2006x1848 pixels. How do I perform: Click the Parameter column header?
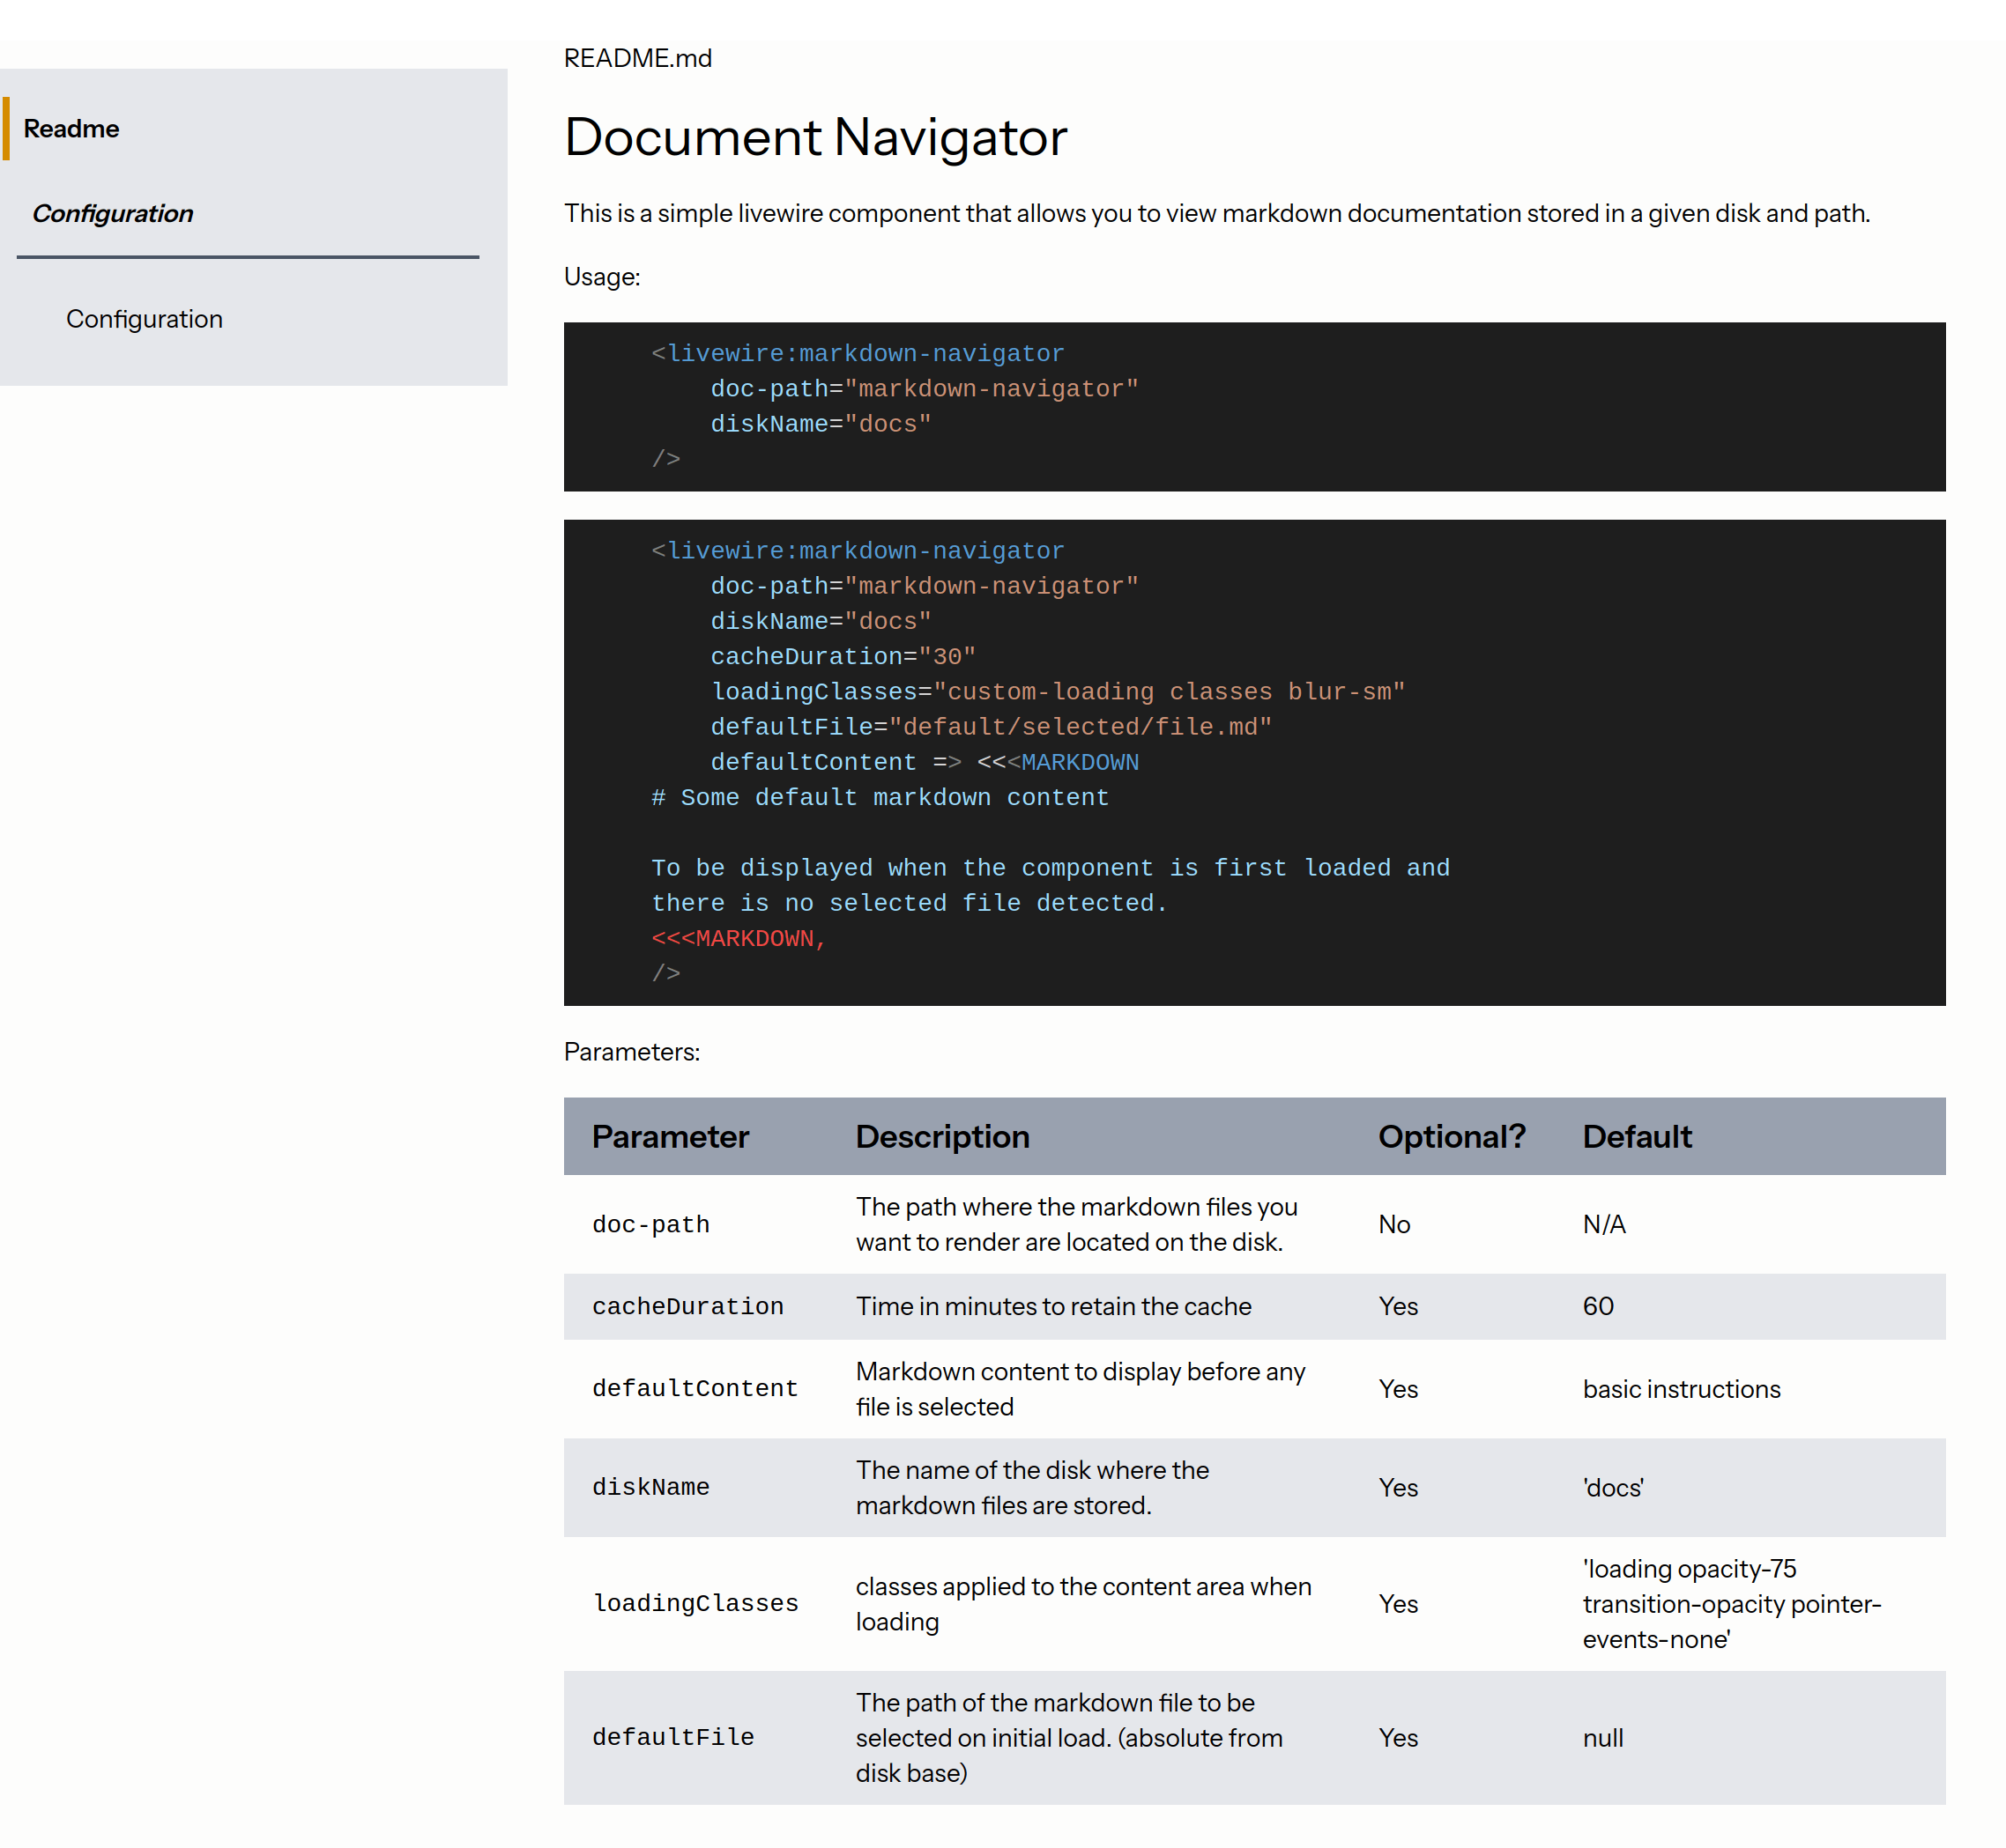coord(669,1136)
